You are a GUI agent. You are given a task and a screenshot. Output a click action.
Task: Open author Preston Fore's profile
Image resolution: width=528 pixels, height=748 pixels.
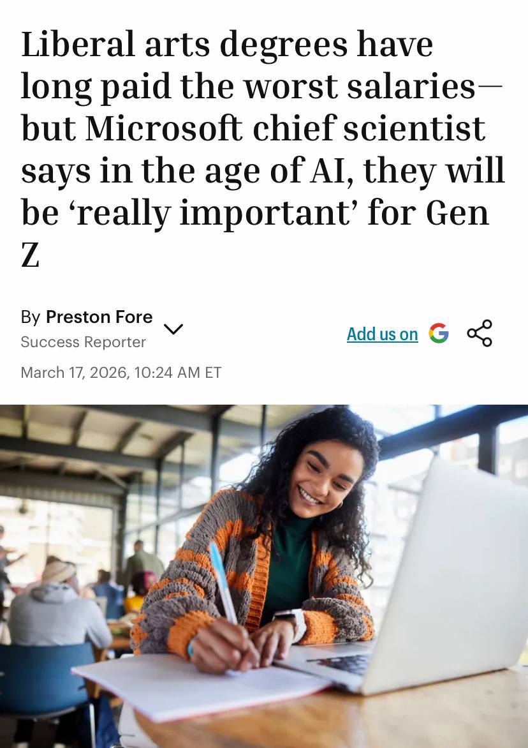click(x=99, y=317)
